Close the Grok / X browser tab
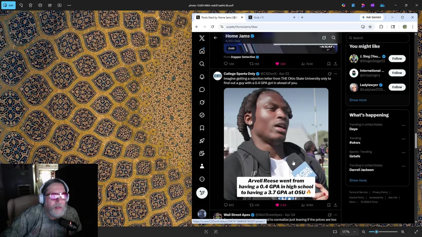 point(294,17)
